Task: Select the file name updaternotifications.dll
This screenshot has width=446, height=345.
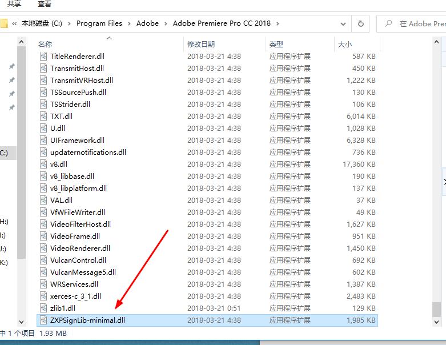Action: (x=88, y=152)
